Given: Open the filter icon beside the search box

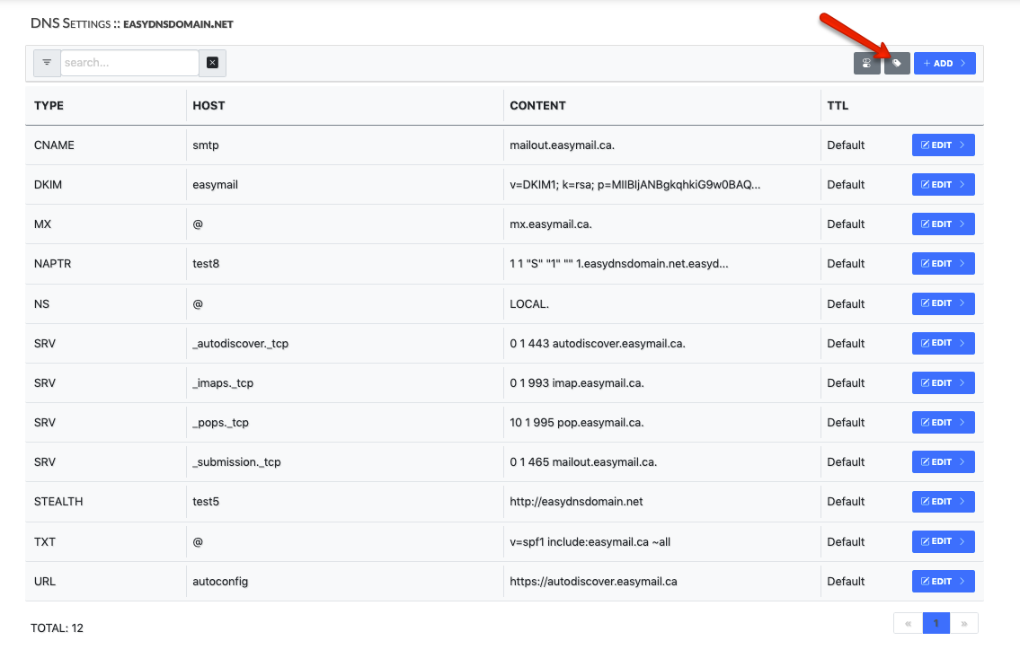Looking at the screenshot, I should coord(46,63).
